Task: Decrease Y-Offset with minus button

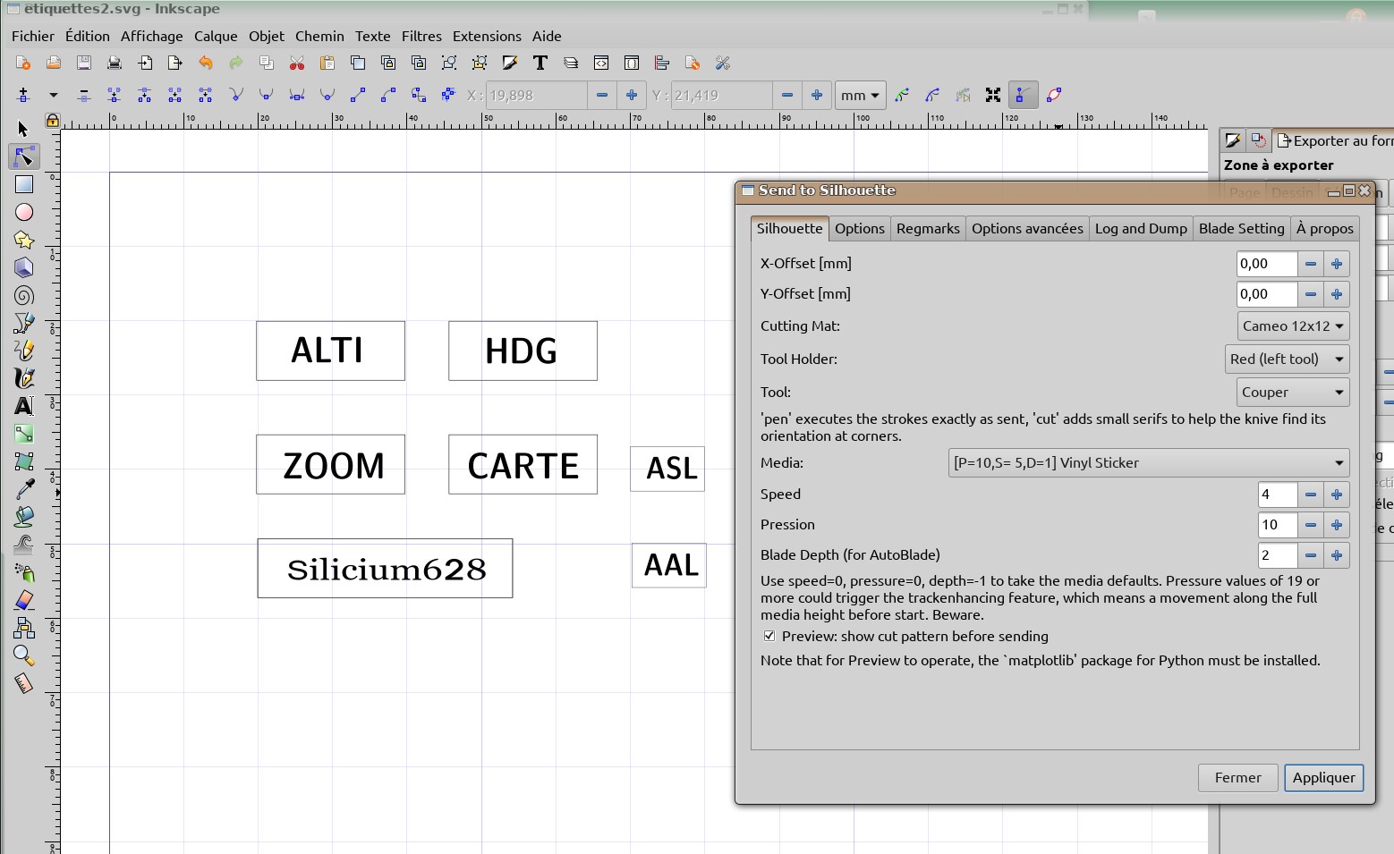Action: click(x=1311, y=294)
